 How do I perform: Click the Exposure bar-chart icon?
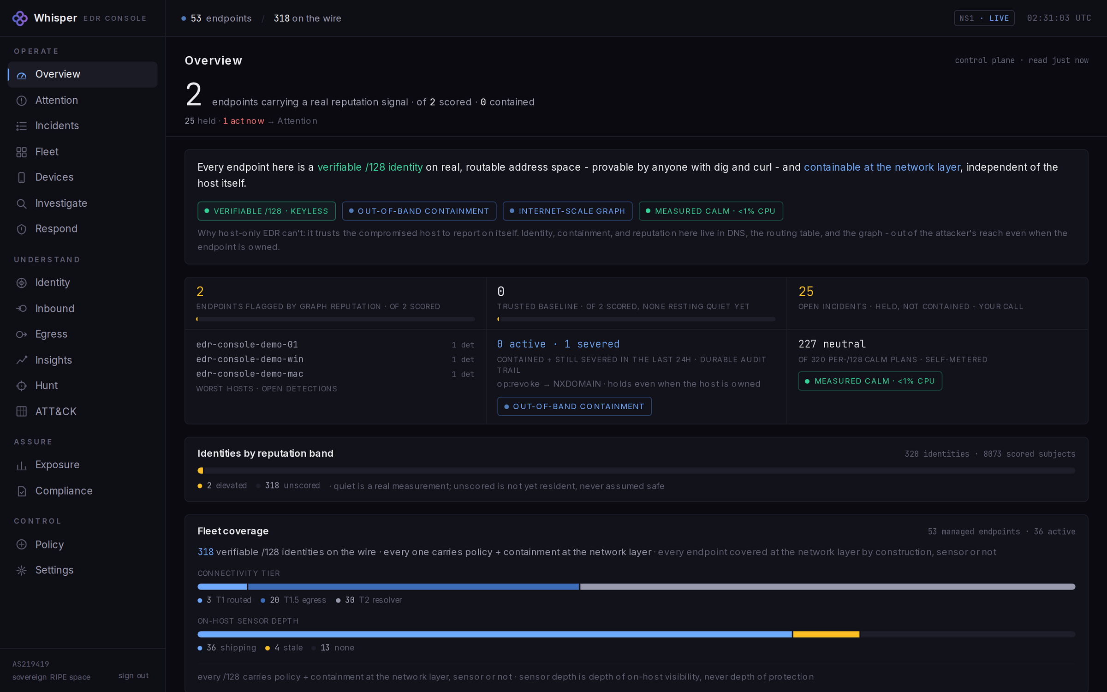(x=22, y=465)
